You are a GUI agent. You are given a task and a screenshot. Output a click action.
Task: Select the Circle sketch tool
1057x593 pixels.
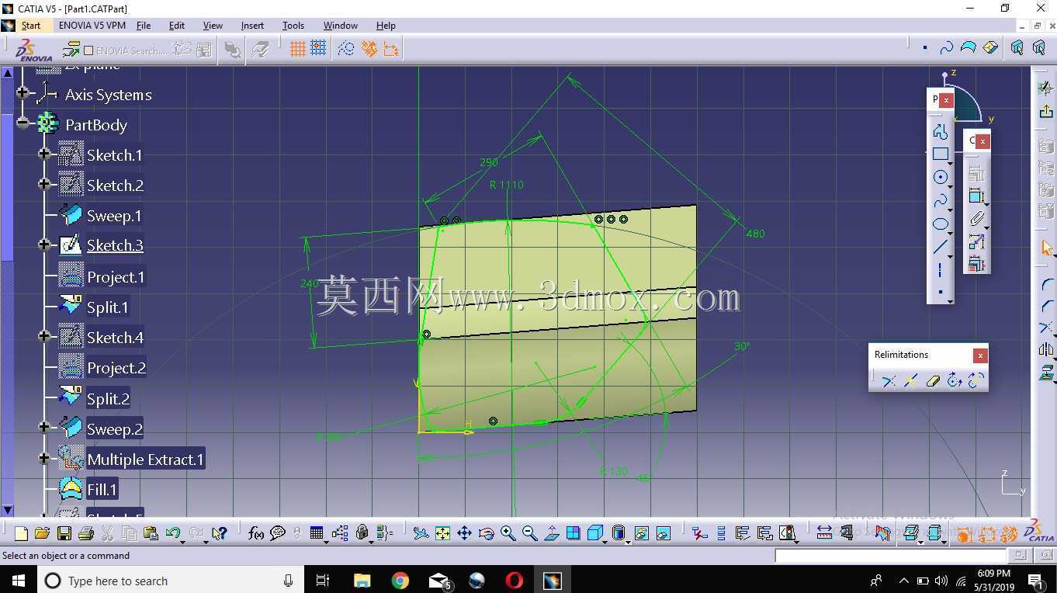pyautogui.click(x=940, y=177)
